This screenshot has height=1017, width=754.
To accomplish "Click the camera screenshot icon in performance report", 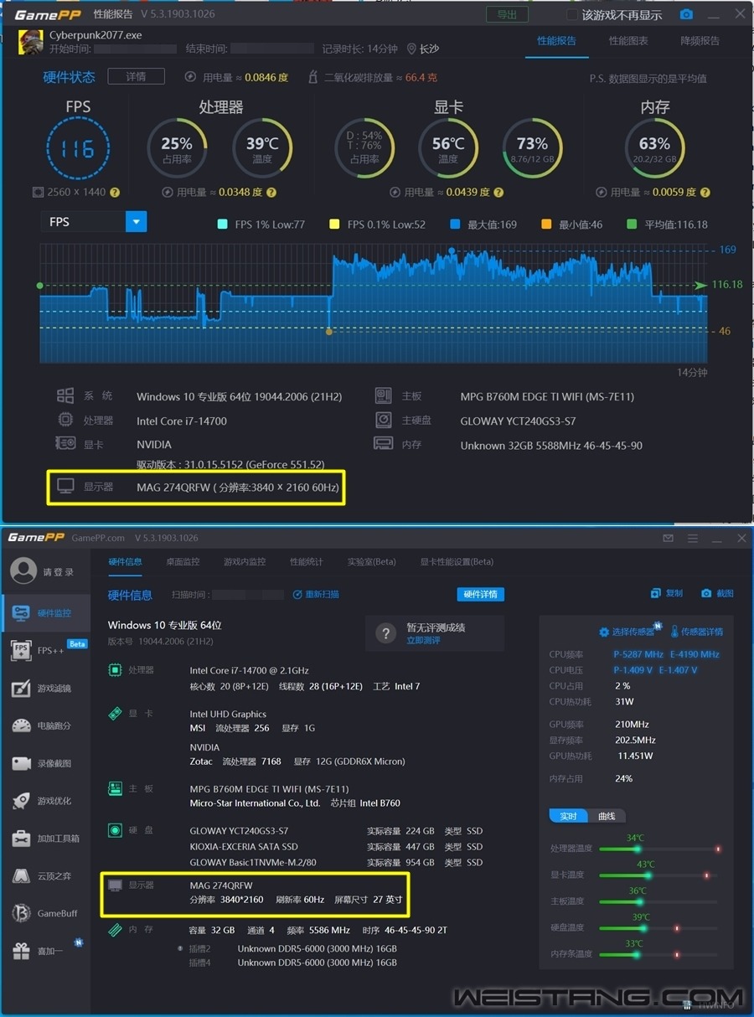I will (x=686, y=14).
